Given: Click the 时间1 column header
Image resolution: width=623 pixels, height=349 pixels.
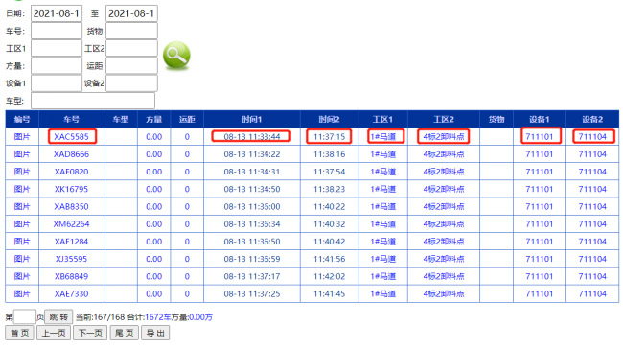Looking at the screenshot, I should click(252, 119).
